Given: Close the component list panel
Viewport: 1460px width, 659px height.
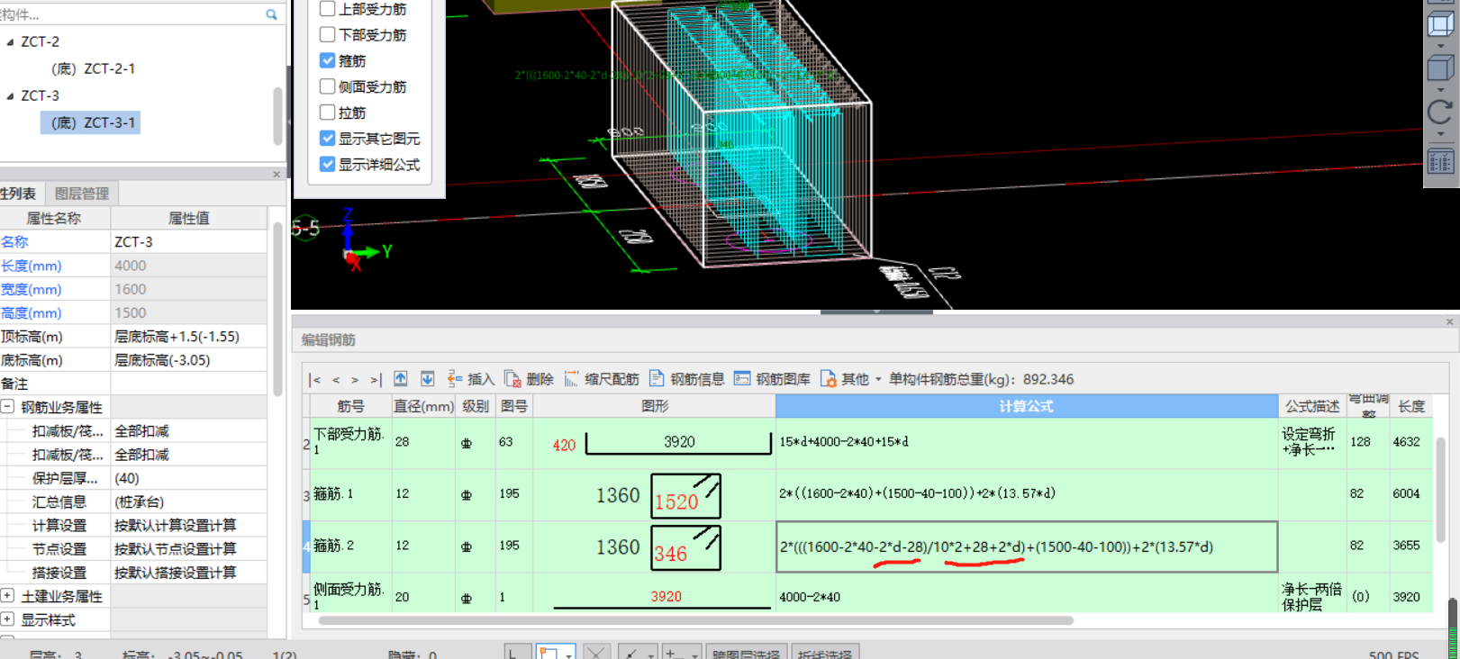Looking at the screenshot, I should 277,174.
